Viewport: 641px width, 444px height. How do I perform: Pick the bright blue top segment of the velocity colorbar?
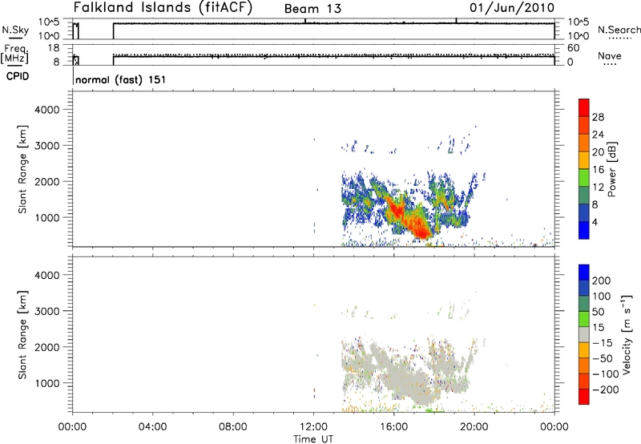coord(584,272)
